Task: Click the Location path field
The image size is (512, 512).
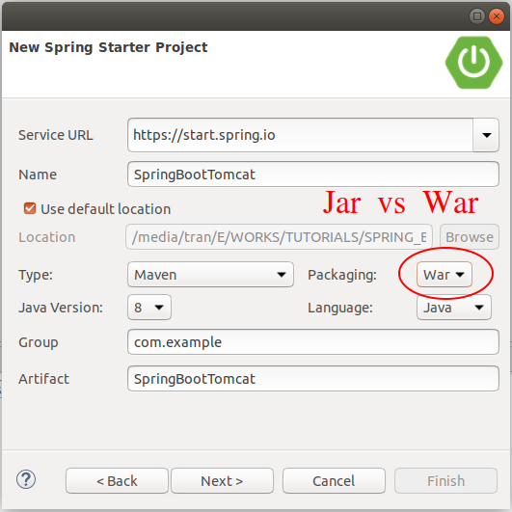Action: pos(280,237)
